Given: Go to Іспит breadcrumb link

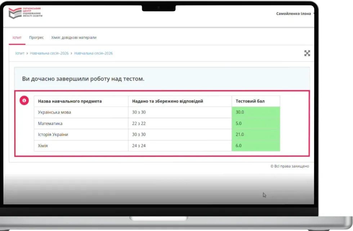Looking at the screenshot, I should tap(19, 53).
